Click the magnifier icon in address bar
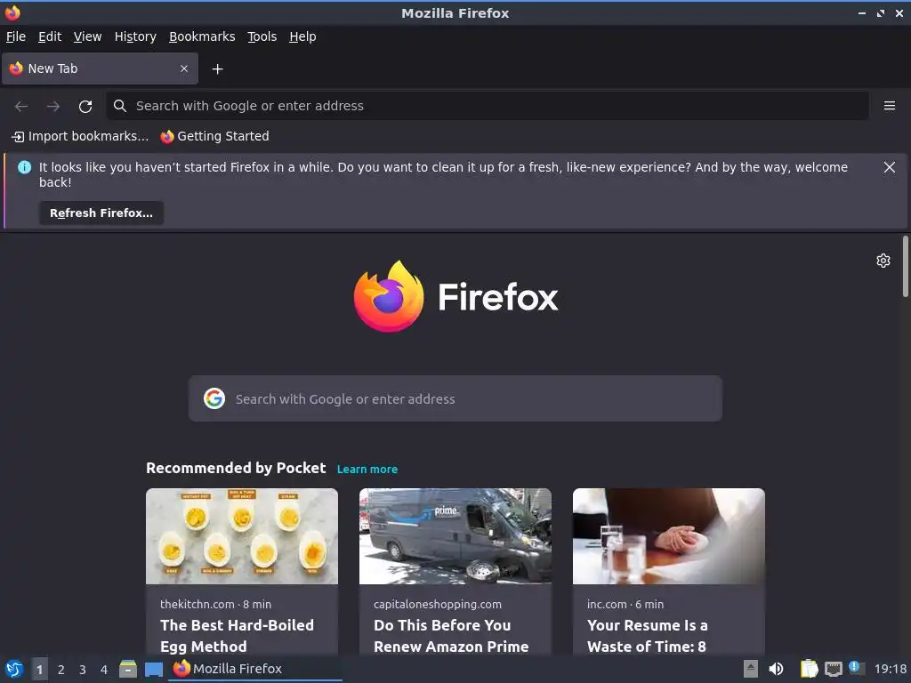Viewport: 911px width, 683px height. 120,106
